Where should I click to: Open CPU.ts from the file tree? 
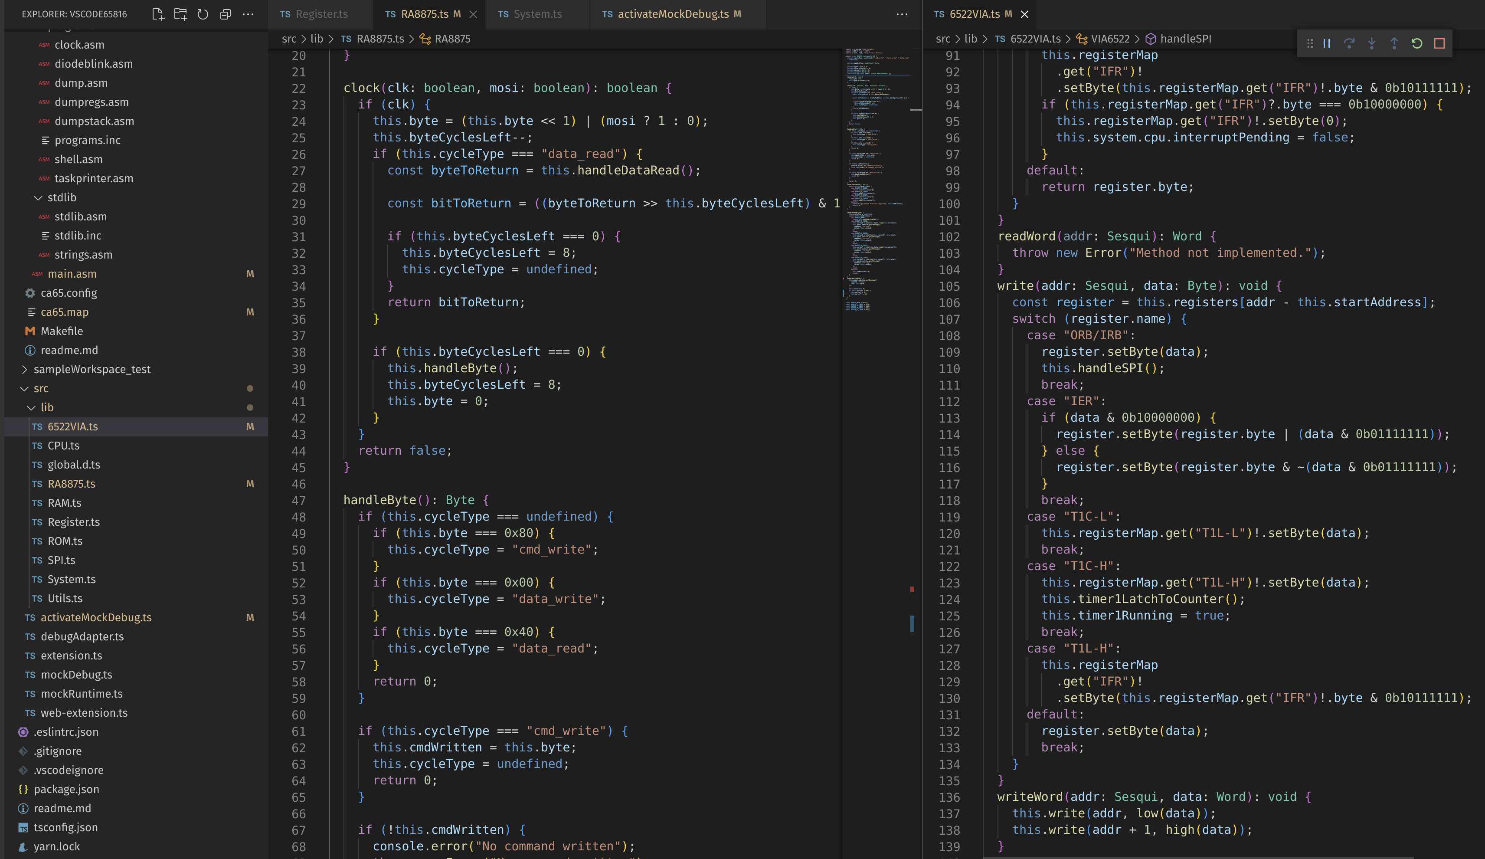pos(63,446)
